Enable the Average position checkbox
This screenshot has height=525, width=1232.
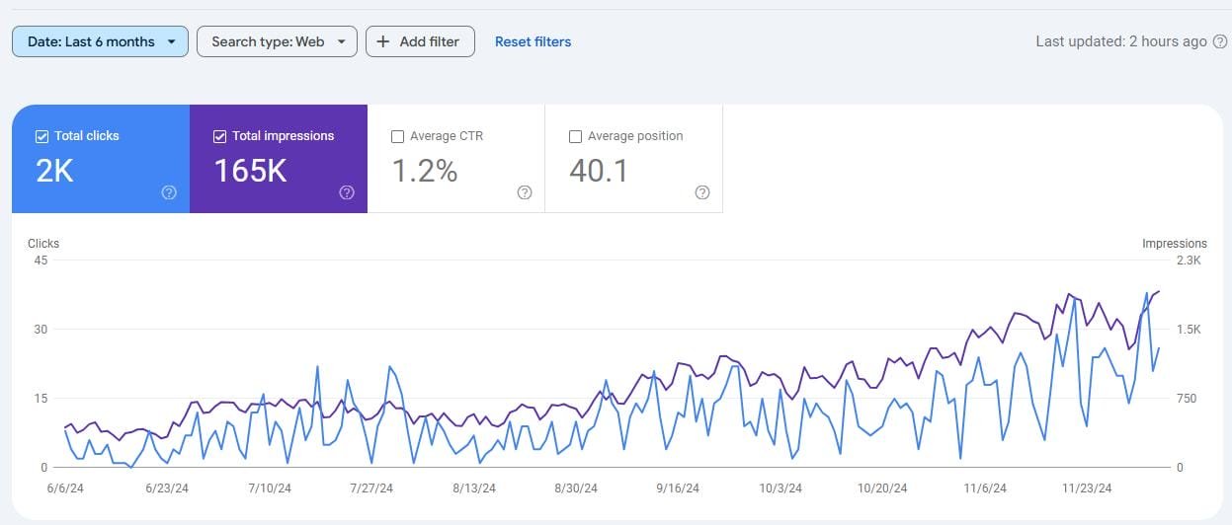575,136
